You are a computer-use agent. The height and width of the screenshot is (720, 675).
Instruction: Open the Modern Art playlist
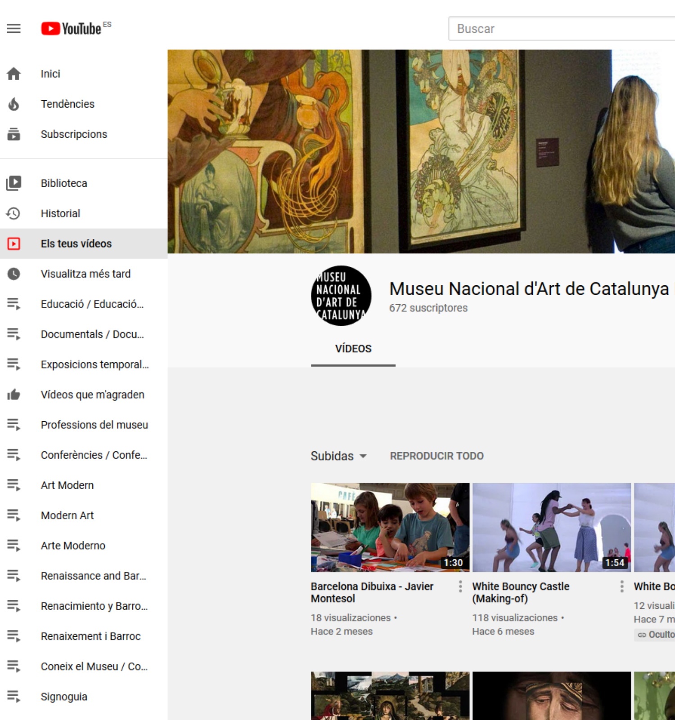coord(84,515)
